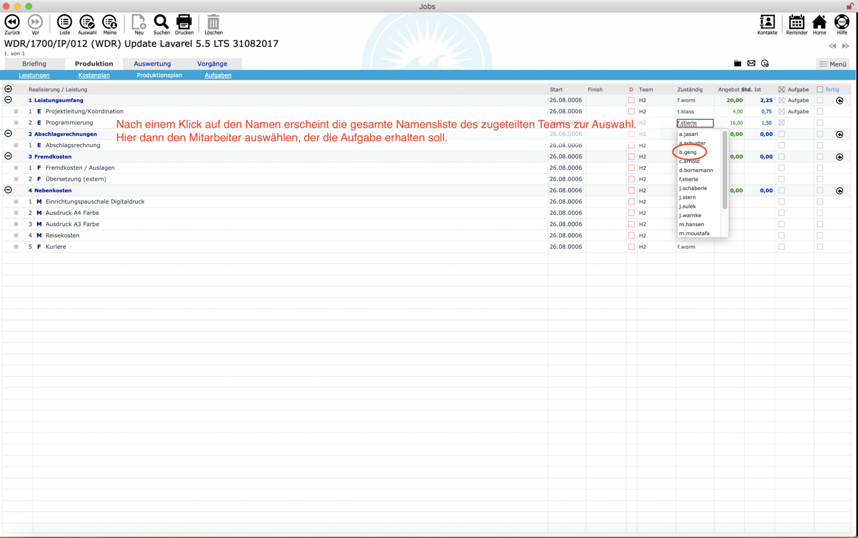Open Kontakte from the toolbar

point(767,22)
